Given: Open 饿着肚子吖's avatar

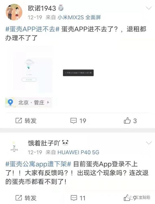Looking at the screenshot, I should coord(14,147).
